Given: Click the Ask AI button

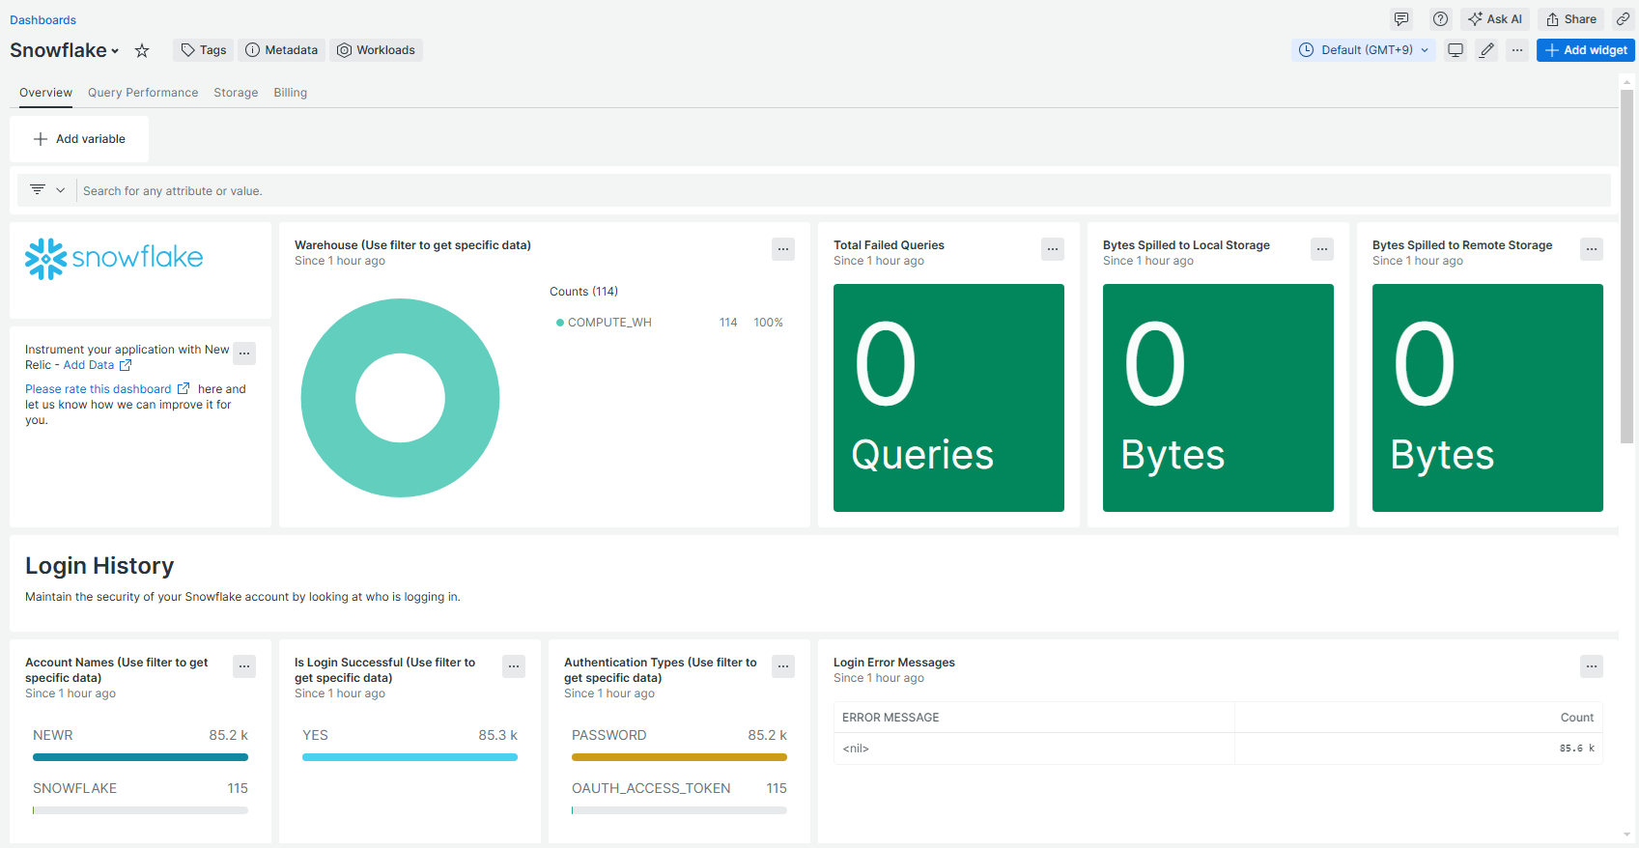Looking at the screenshot, I should click(1495, 19).
